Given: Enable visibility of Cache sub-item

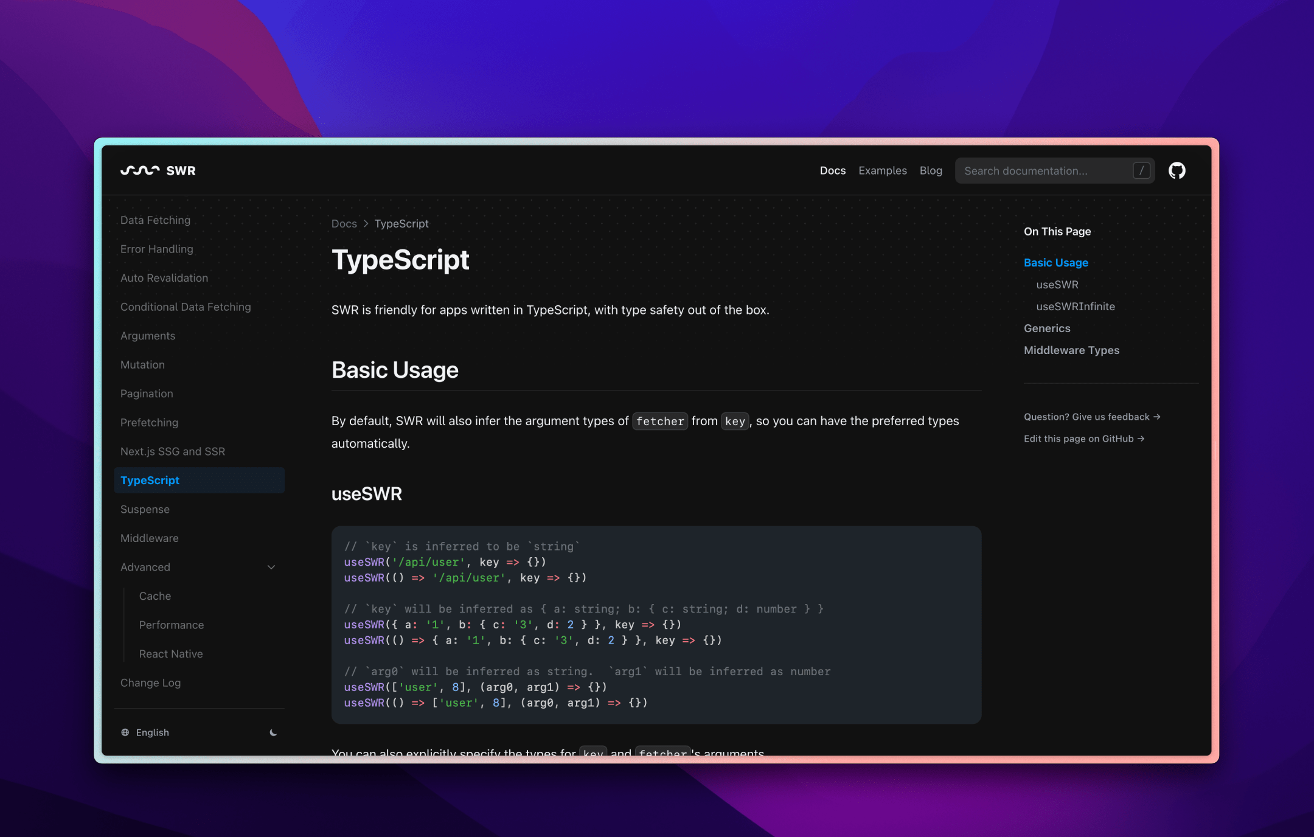Looking at the screenshot, I should (x=156, y=596).
